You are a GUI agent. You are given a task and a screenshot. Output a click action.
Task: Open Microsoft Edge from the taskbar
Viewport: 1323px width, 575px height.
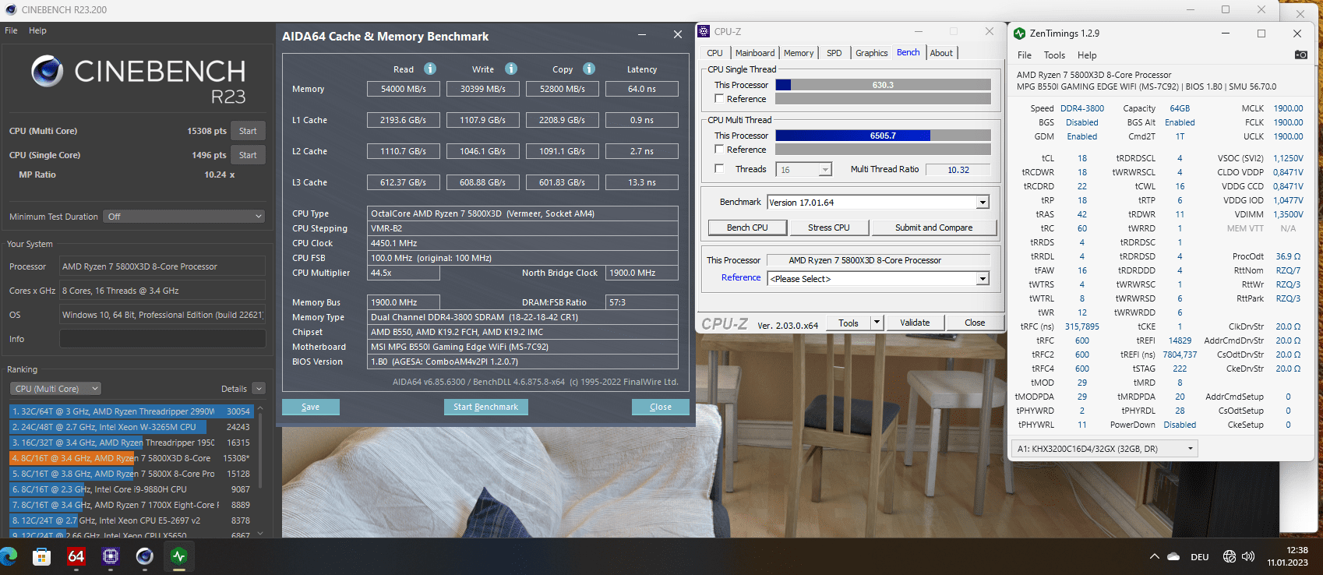(9, 556)
